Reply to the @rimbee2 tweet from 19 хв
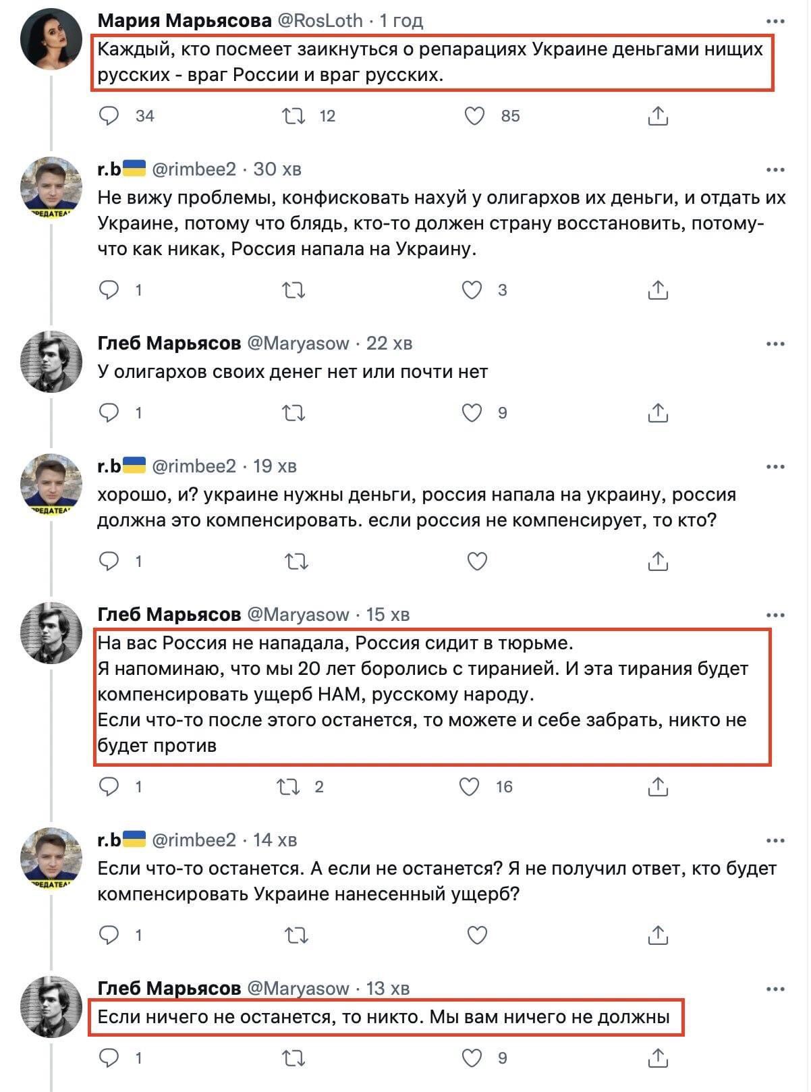The image size is (811, 1092). 109,562
